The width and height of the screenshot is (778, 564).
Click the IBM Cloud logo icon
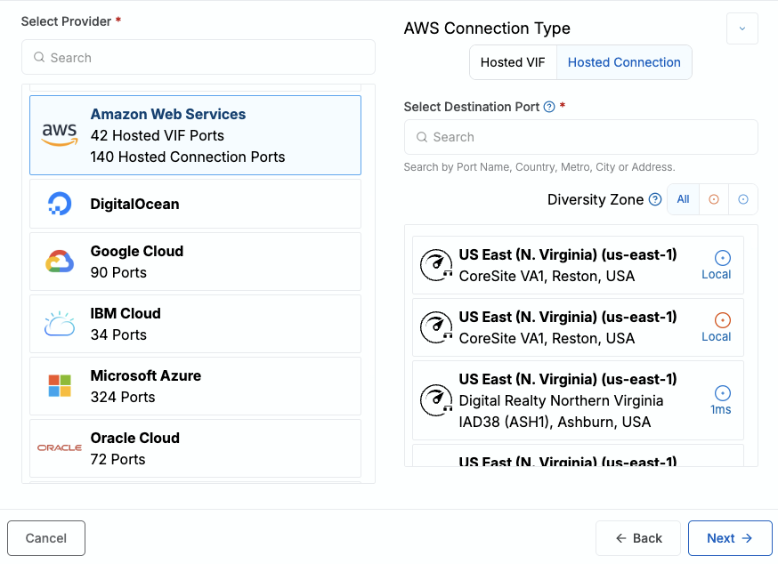(60, 324)
